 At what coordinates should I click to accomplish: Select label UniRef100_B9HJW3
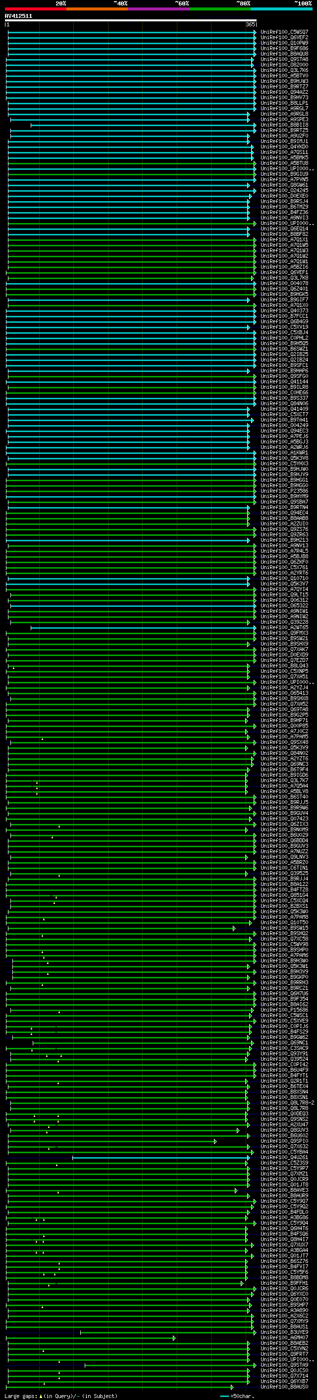(284, 81)
